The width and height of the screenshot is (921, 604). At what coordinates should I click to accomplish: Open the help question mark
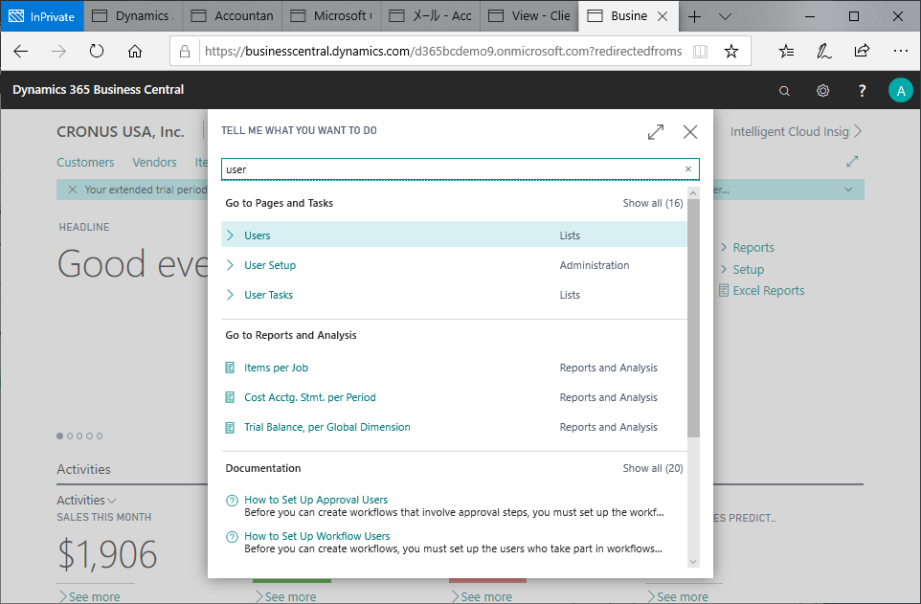pyautogui.click(x=862, y=91)
